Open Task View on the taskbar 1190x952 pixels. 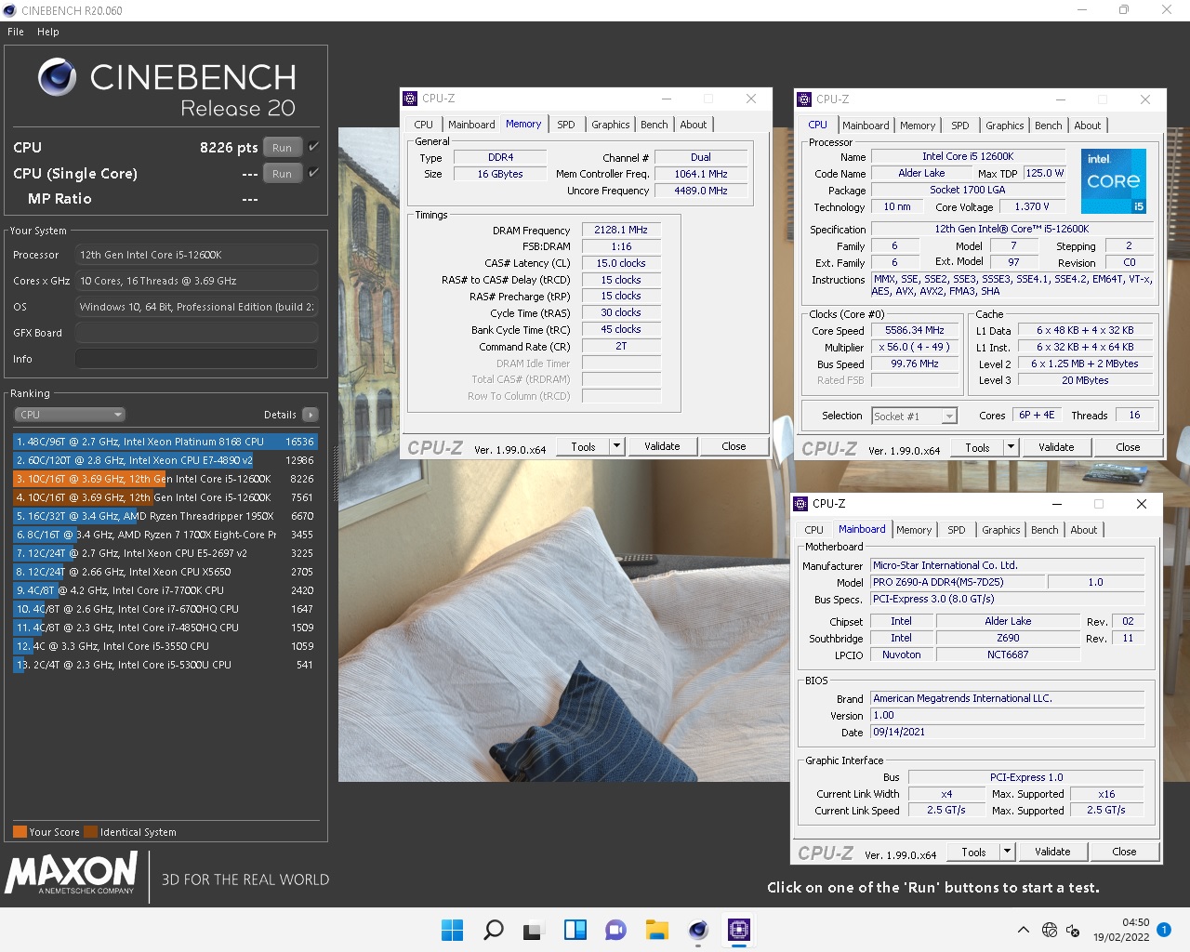click(534, 930)
